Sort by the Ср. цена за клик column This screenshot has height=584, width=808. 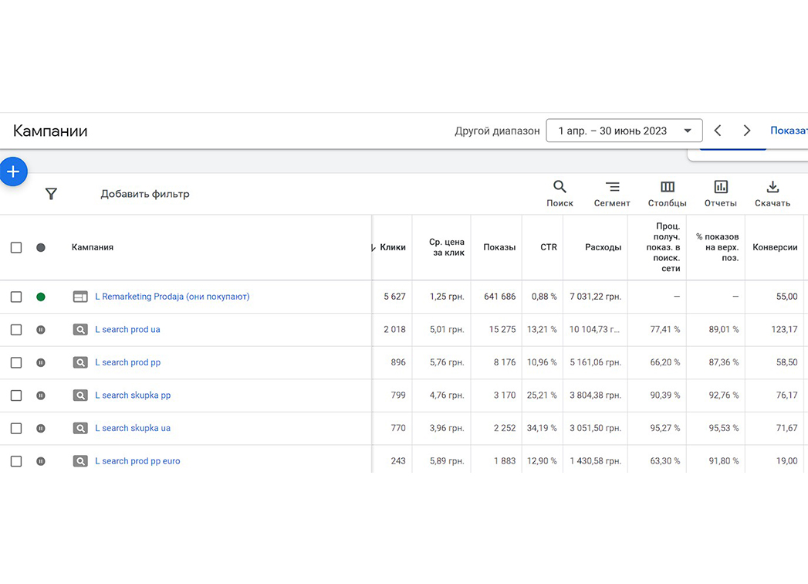point(447,248)
